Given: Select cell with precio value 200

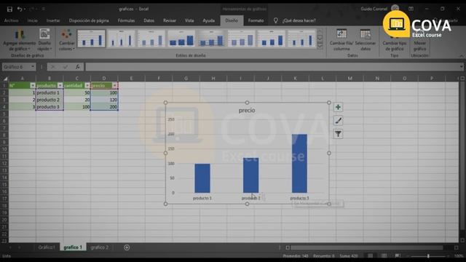Looking at the screenshot, I should 104,107.
